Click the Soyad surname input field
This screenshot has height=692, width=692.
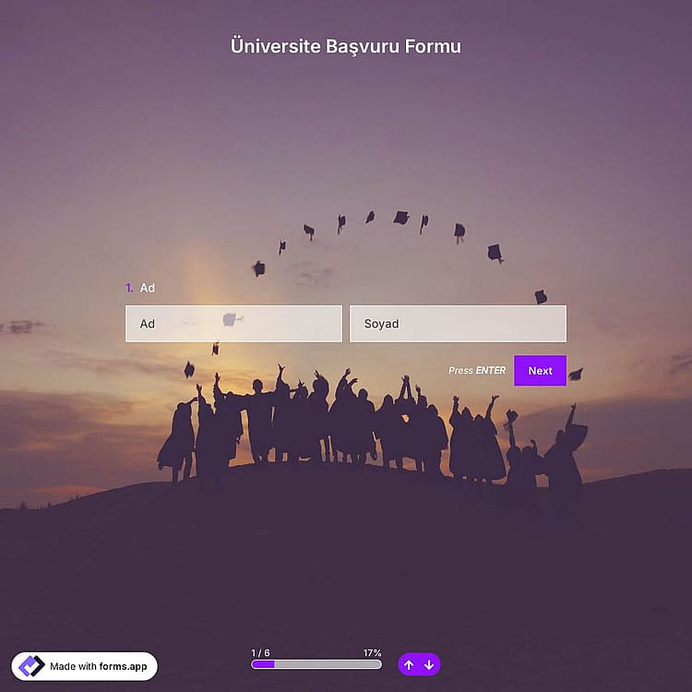458,324
